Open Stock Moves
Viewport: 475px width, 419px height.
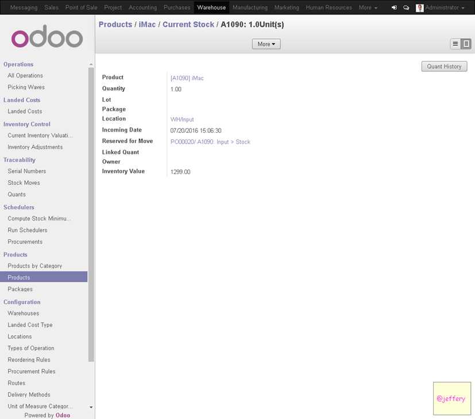24,183
